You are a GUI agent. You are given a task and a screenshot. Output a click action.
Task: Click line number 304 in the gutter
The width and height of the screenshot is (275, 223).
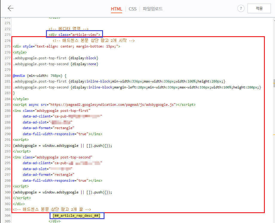7,216
